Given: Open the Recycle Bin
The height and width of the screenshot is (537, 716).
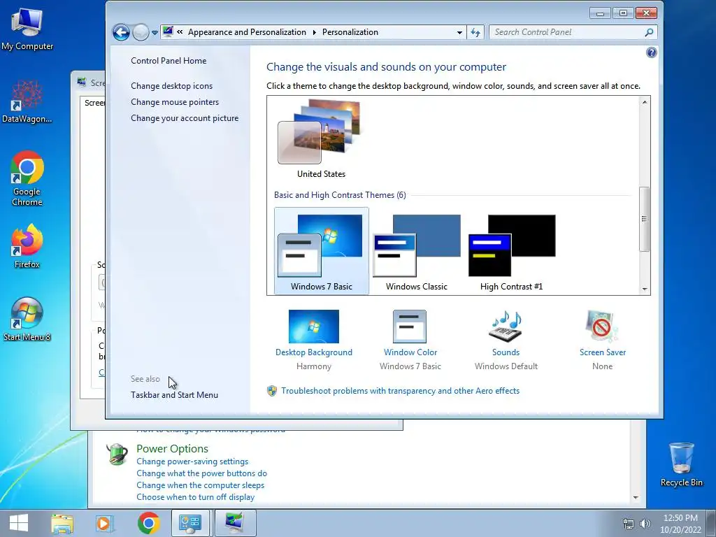Looking at the screenshot, I should 681,464.
